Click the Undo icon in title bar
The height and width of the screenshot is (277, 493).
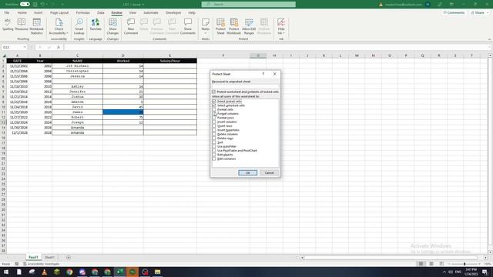[x=43, y=5]
